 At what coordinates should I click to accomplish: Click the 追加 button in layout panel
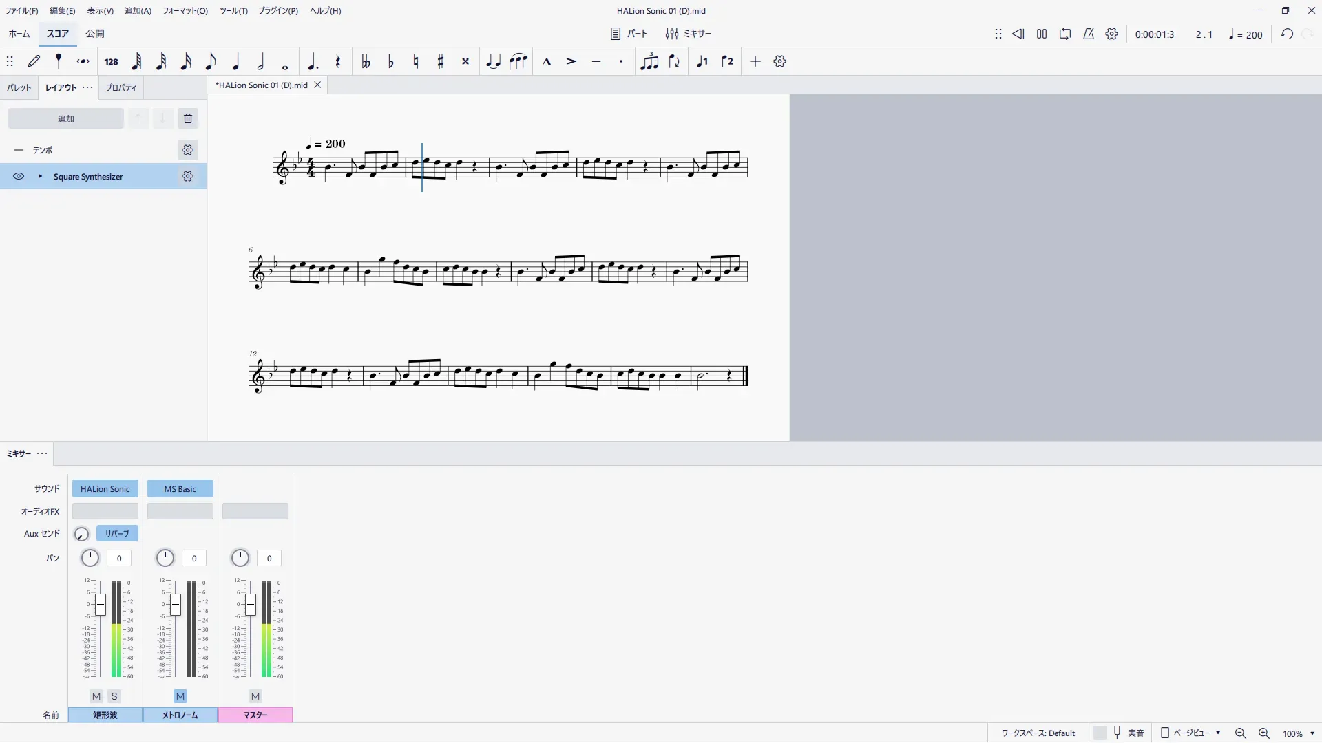point(66,118)
